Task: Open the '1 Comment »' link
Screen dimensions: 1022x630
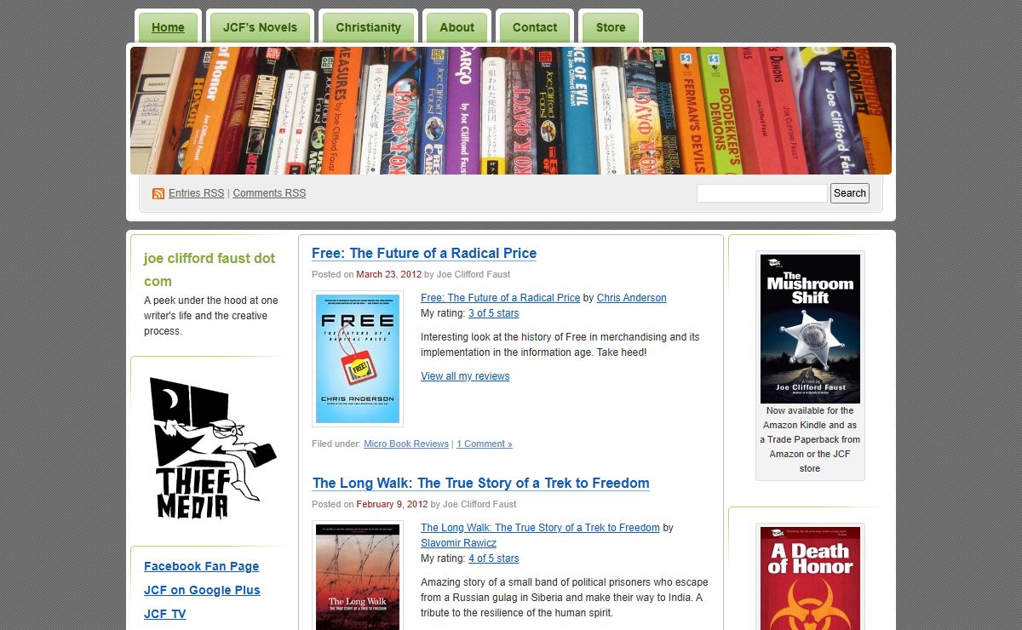Action: click(485, 444)
